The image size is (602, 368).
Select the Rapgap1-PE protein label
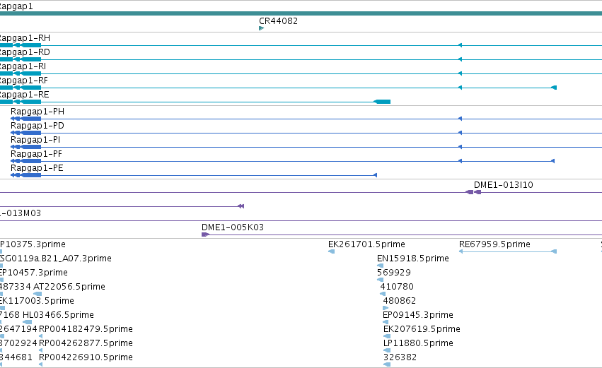click(37, 168)
